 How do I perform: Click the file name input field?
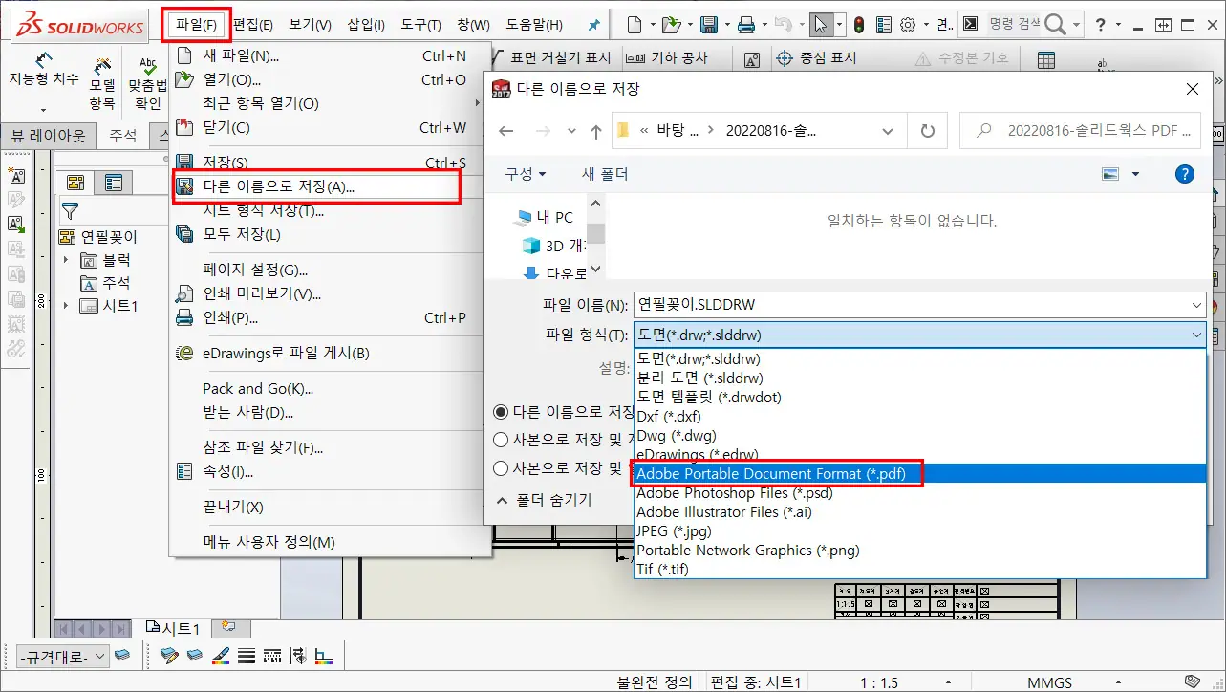pos(912,305)
